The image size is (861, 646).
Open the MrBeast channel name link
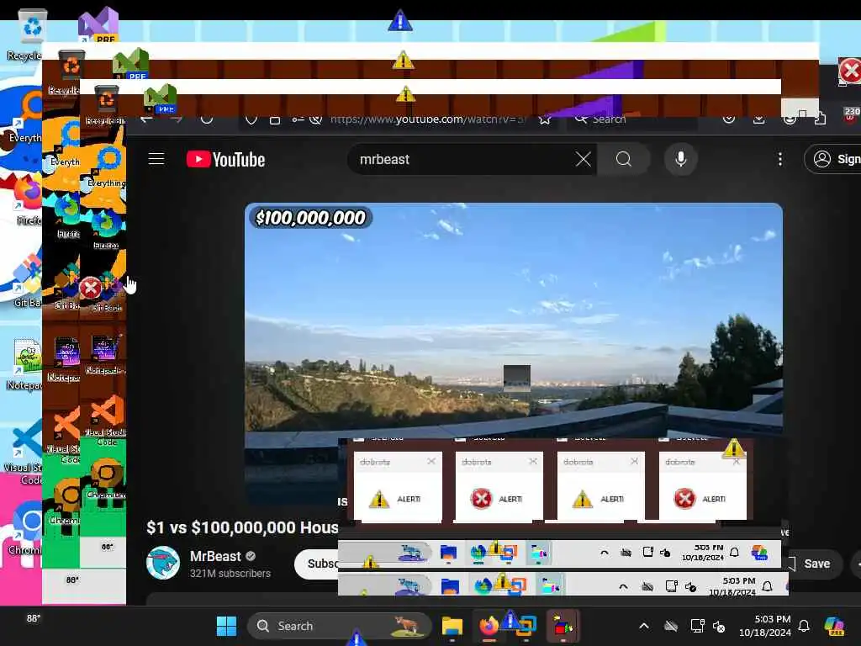pos(215,556)
